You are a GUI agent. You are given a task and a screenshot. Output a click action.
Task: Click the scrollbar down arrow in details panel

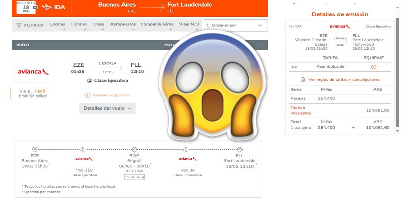click(397, 131)
